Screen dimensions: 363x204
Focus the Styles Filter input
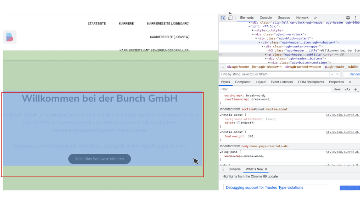pos(275,89)
